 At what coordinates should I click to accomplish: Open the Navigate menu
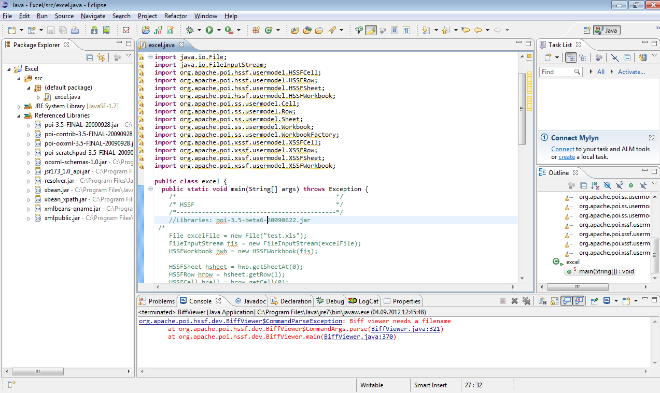[x=93, y=16]
